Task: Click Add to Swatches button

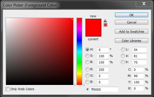Action: click(131, 31)
